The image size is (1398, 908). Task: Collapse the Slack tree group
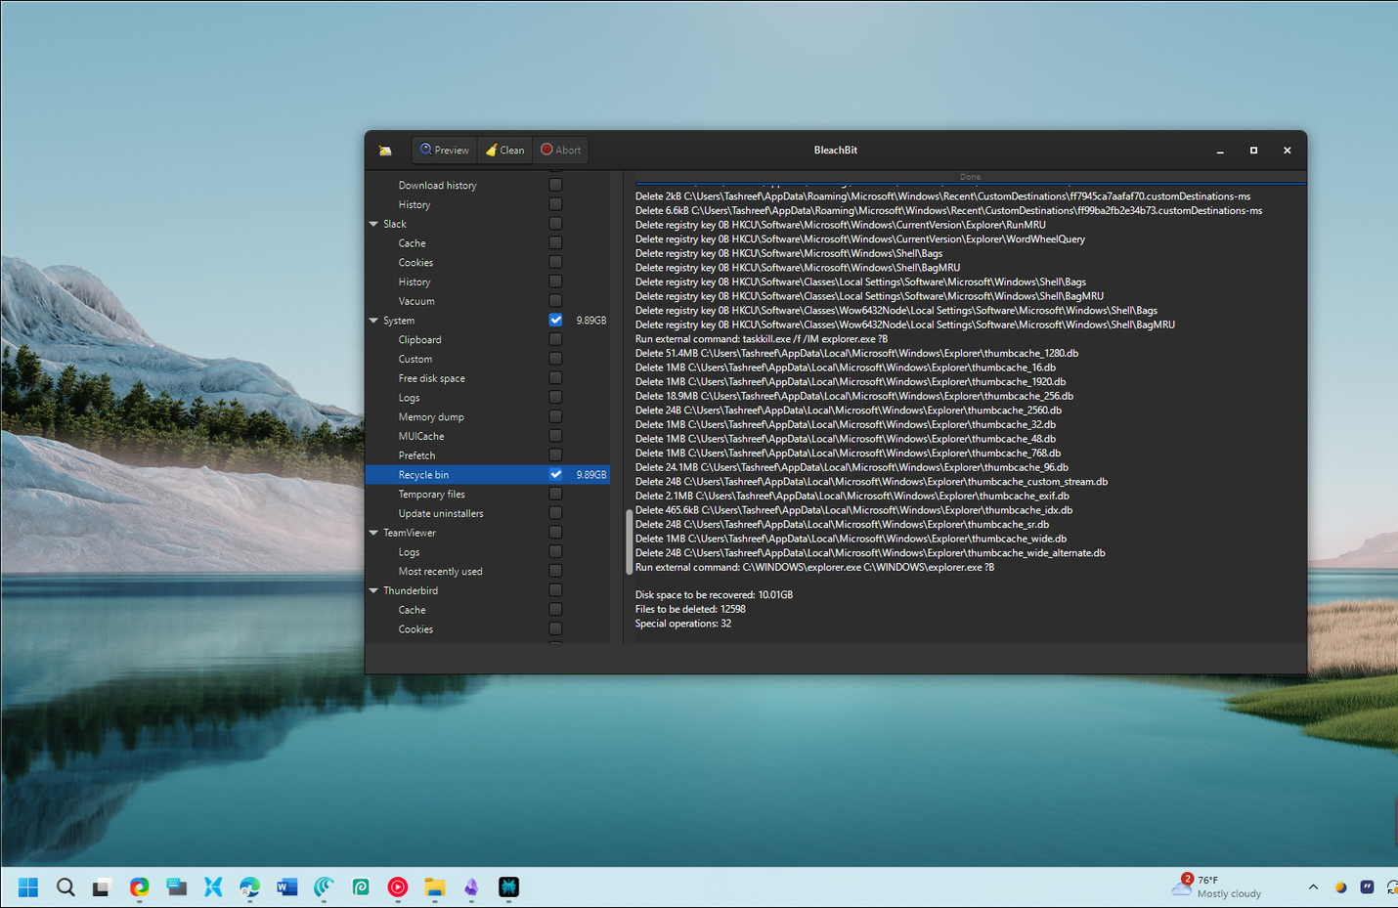click(373, 225)
